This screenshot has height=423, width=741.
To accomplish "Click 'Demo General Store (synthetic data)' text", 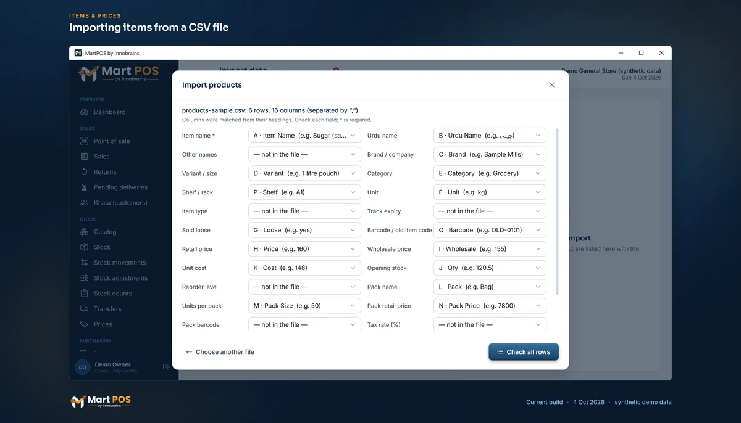I will tap(611, 71).
